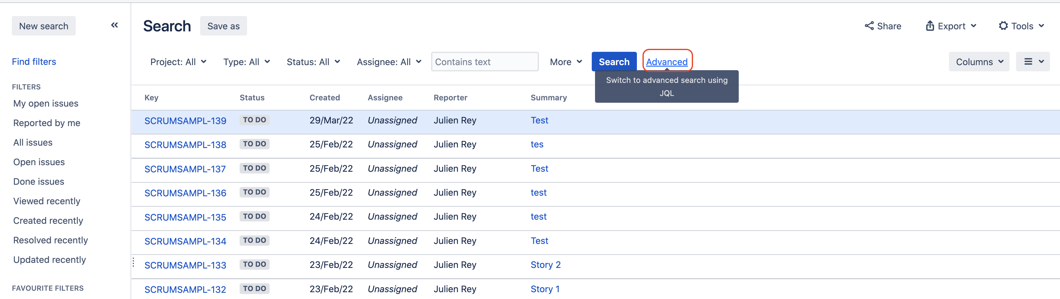Expand the Project: All dropdown

pos(178,62)
